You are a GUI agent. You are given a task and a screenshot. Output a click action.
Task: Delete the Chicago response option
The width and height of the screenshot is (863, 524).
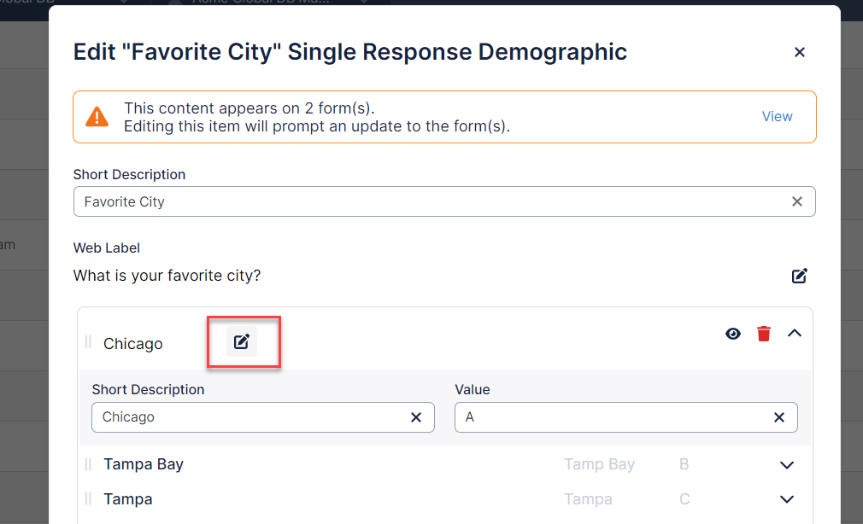pyautogui.click(x=764, y=334)
